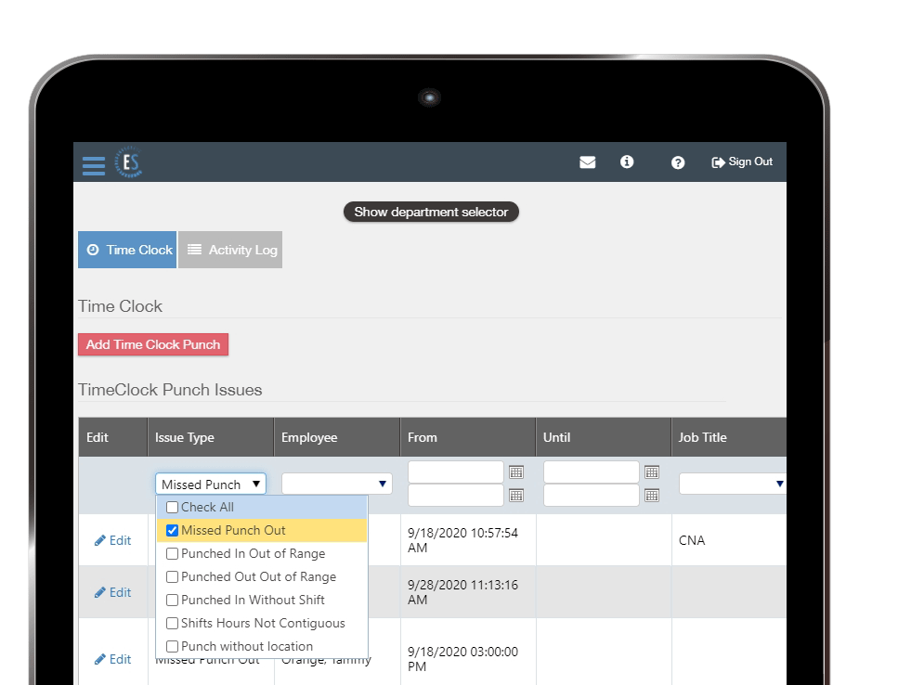The width and height of the screenshot is (898, 685).
Task: Click the second Until date input field
Action: click(x=591, y=495)
